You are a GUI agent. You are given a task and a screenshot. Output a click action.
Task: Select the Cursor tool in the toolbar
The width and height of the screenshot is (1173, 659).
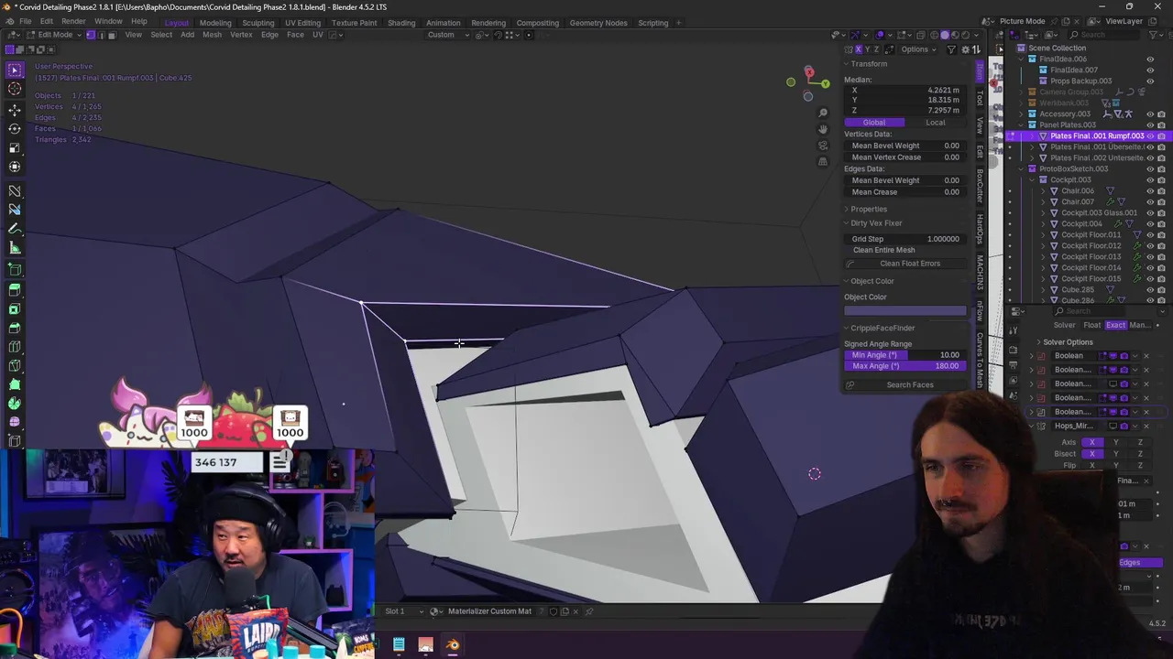[x=15, y=90]
